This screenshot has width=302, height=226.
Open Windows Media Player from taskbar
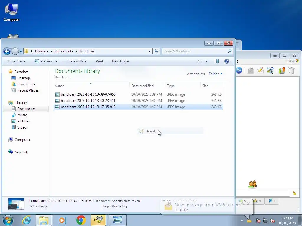tap(62, 220)
